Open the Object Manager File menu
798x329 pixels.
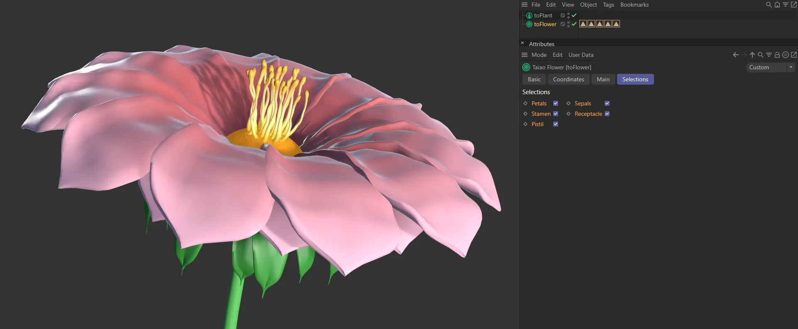point(536,5)
